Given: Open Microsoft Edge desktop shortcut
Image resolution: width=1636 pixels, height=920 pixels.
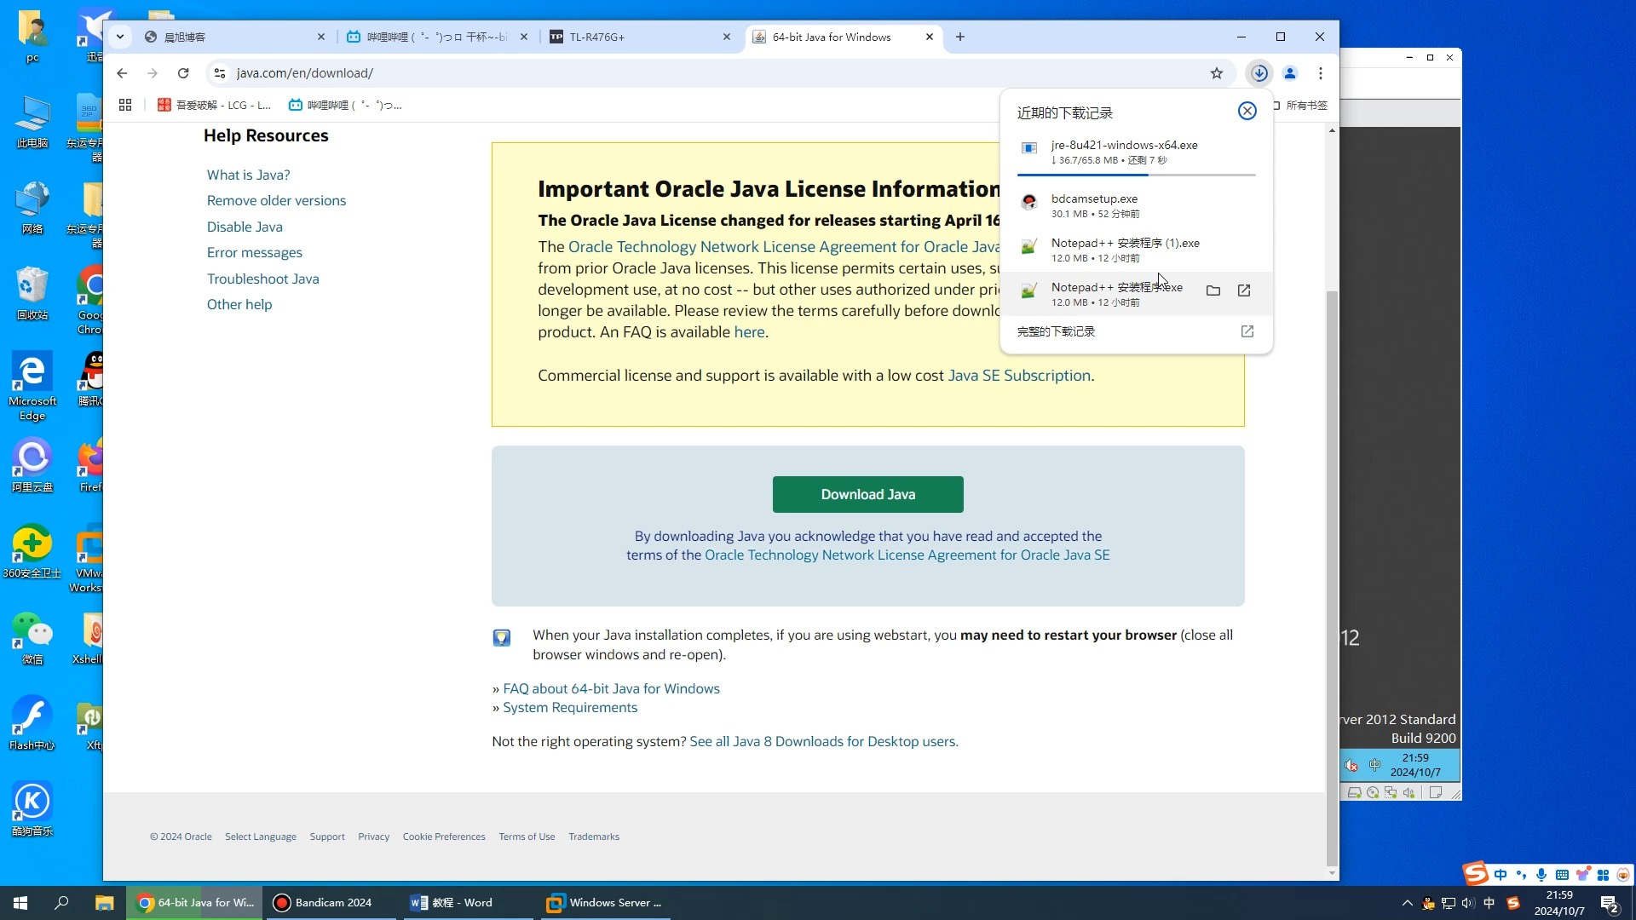Looking at the screenshot, I should click(x=32, y=387).
